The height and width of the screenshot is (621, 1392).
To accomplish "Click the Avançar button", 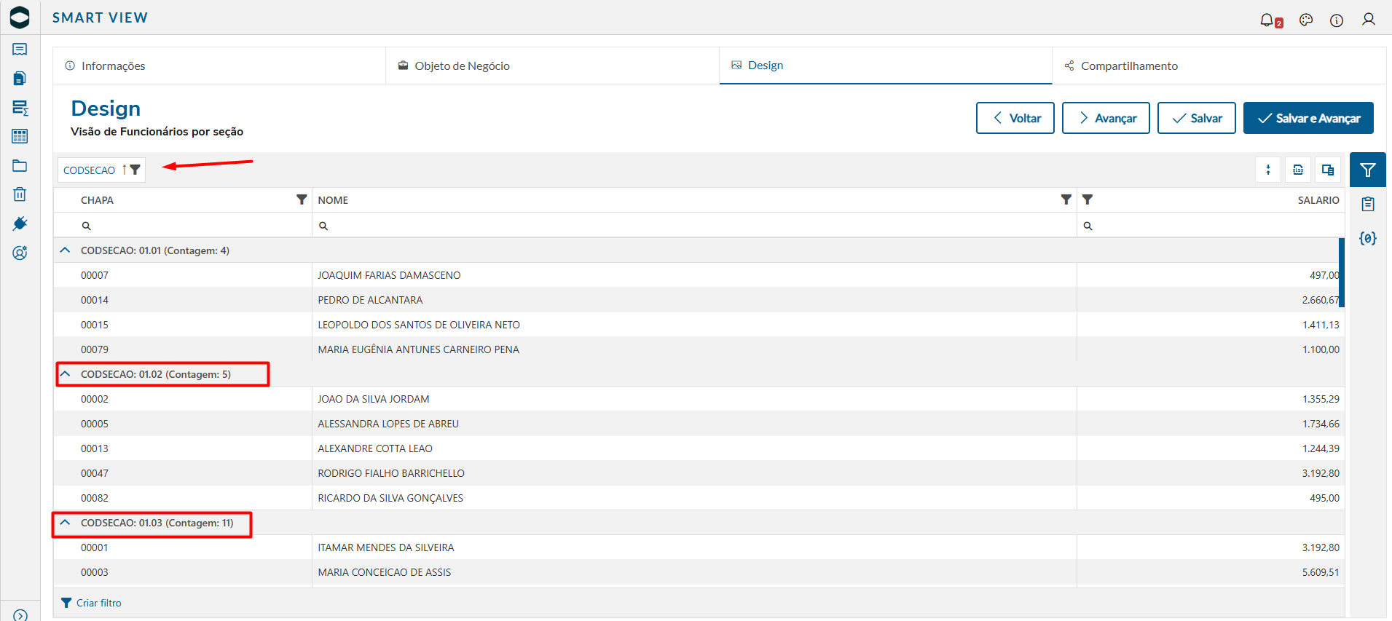I will 1106,118.
